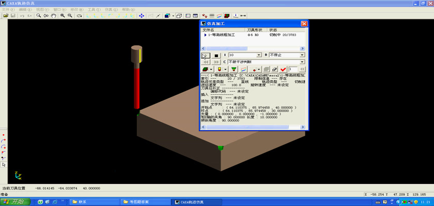Screen dimensions: 434x206
Task: Click the arrow pointer tool in sidebar
Action: coord(4,165)
